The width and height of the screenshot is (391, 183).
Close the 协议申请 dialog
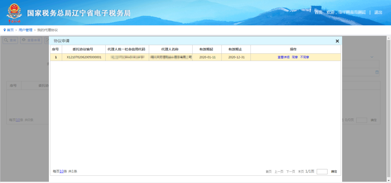337,41
